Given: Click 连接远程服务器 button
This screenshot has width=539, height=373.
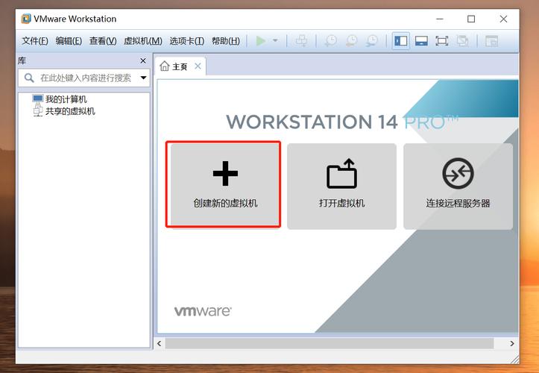Looking at the screenshot, I should pos(458,186).
